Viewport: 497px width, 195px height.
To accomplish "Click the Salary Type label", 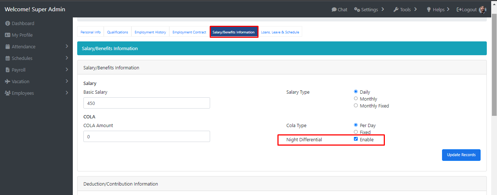I will 298,92.
